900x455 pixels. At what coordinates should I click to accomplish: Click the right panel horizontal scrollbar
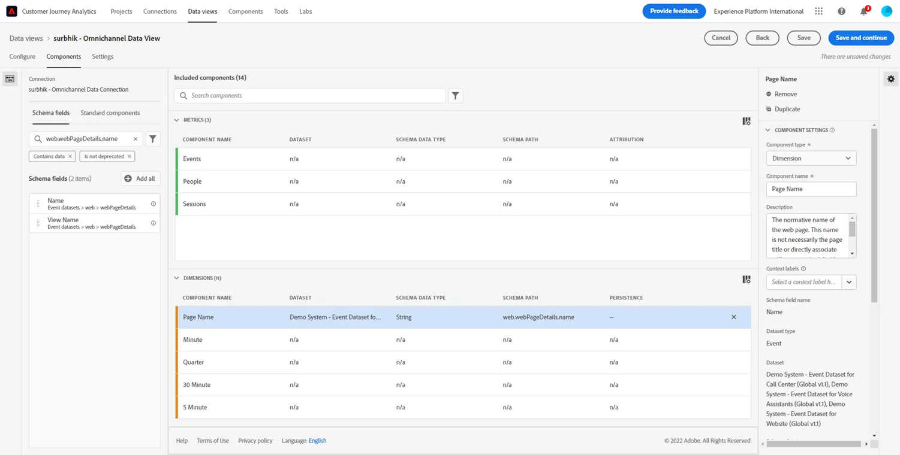(x=814, y=444)
